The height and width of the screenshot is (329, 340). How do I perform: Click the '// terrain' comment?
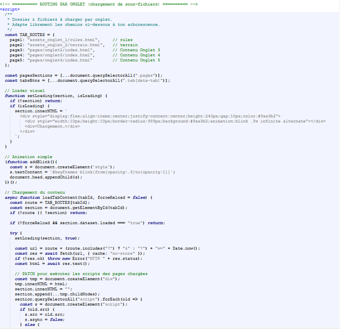coord(125,45)
